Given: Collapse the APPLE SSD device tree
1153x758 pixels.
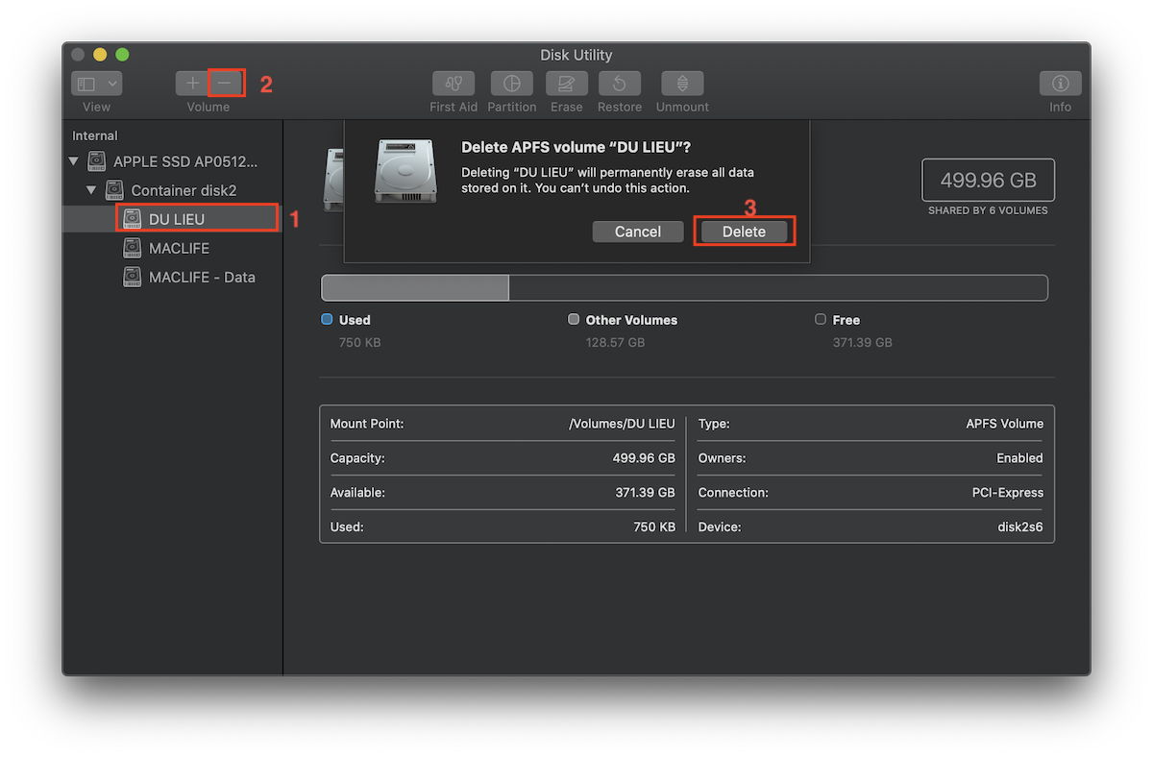Looking at the screenshot, I should coord(74,160).
